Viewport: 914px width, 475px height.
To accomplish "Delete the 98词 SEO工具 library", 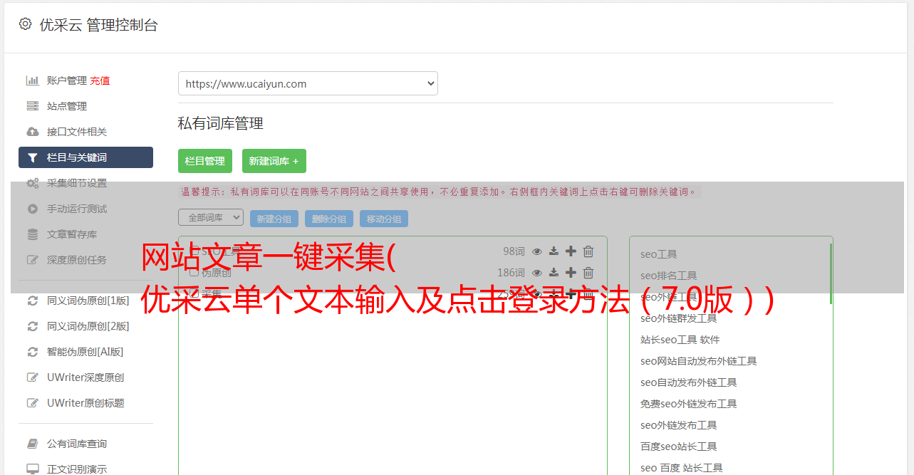I will pos(588,251).
